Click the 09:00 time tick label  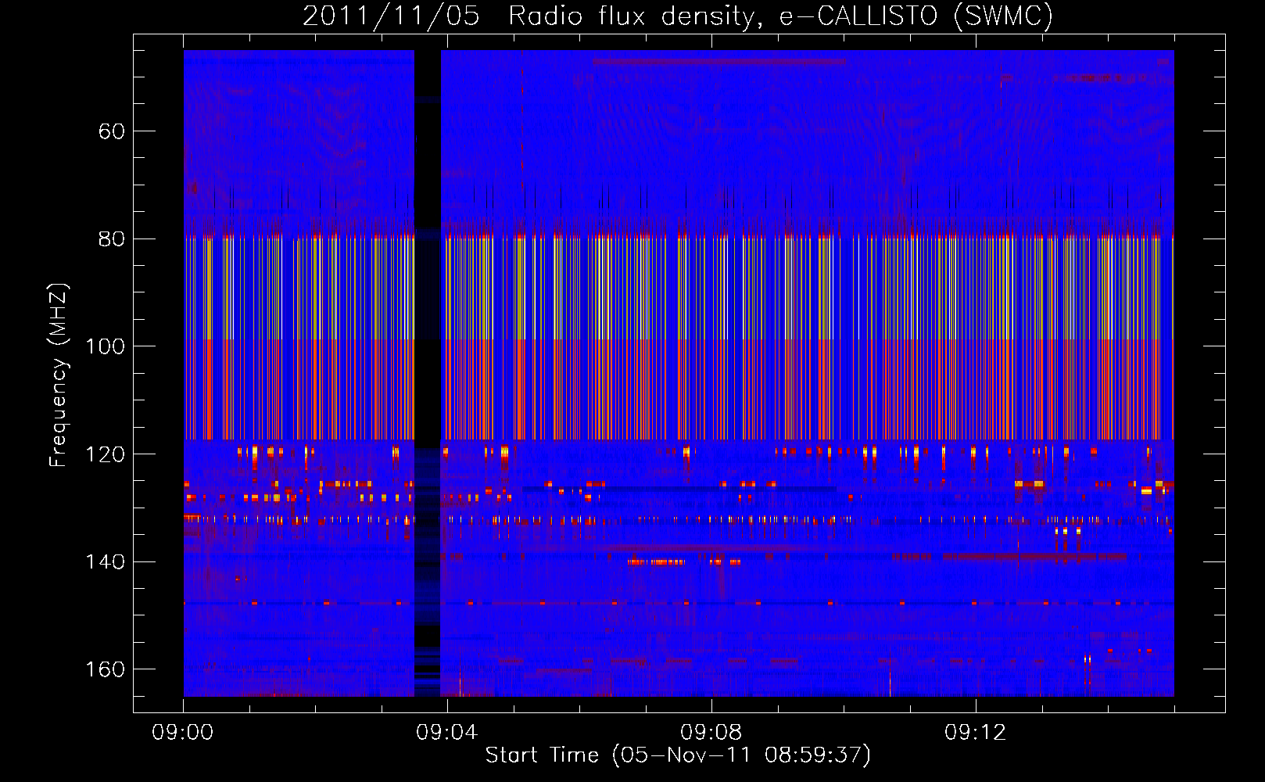coord(183,733)
